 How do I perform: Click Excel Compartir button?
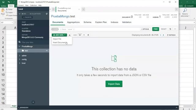pyautogui.click(x=189, y=6)
